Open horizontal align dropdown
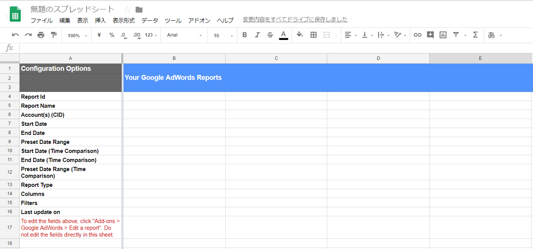533x249 pixels. pyautogui.click(x=351, y=35)
